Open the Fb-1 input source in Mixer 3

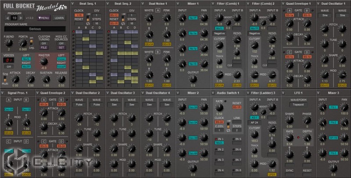click(x=333, y=107)
